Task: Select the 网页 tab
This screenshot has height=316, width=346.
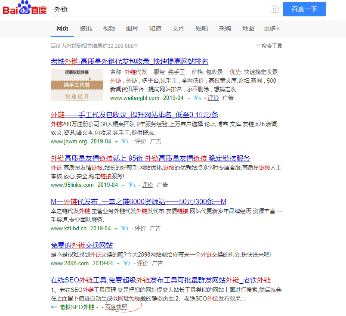Action: 62,28
